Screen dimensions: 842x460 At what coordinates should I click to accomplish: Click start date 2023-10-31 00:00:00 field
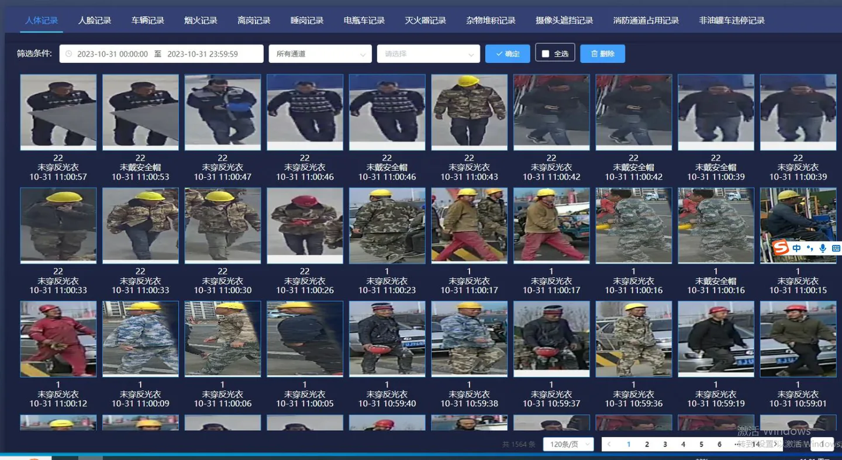coord(112,54)
